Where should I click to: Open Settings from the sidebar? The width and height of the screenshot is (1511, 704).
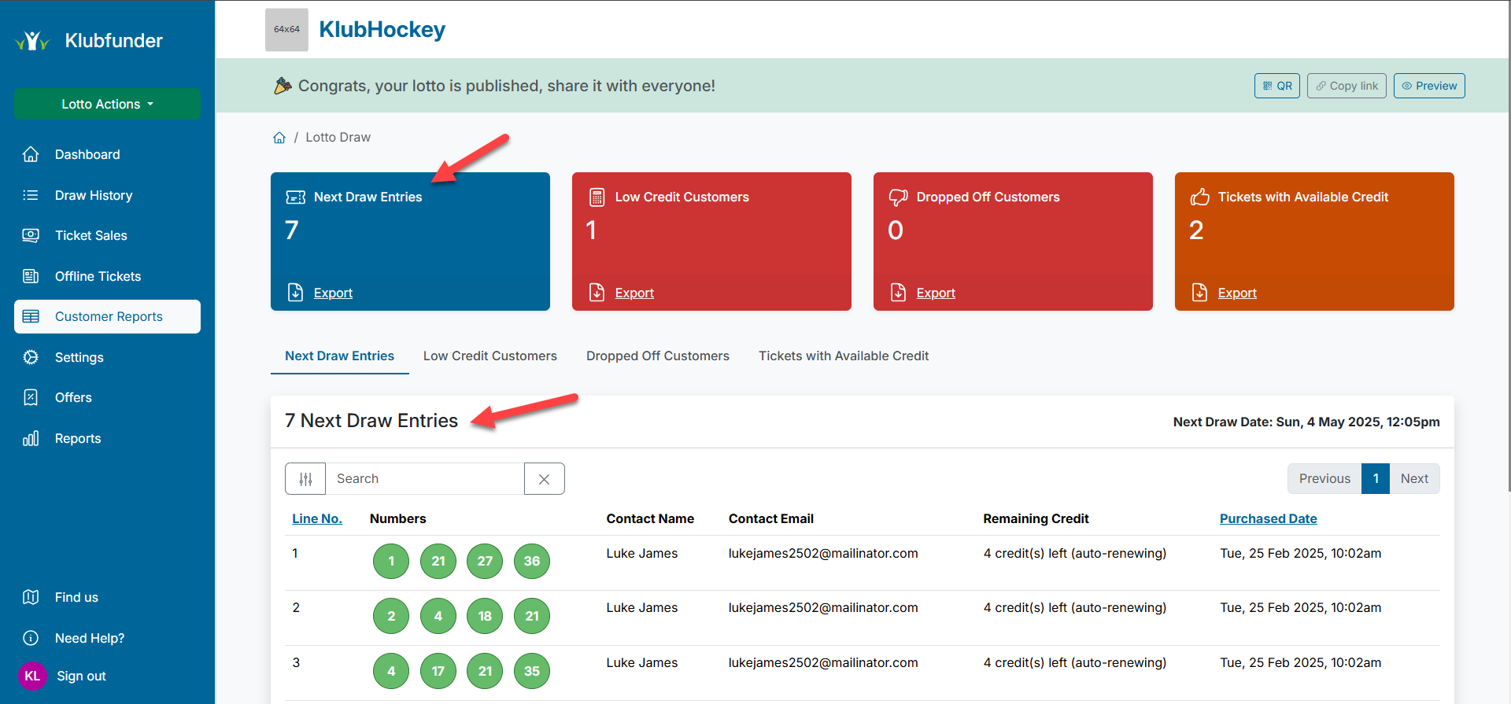79,357
